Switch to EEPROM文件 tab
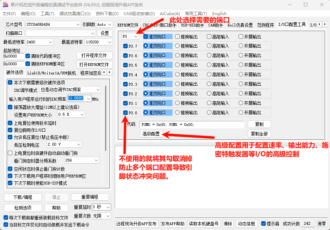Screen dimensions: 330x230 (128, 25)
